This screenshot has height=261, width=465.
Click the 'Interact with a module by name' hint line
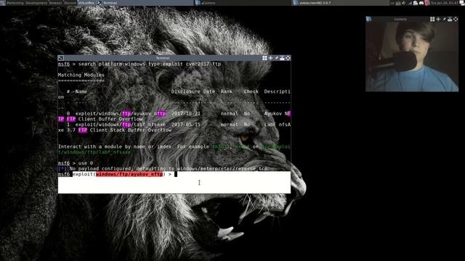[174, 149]
